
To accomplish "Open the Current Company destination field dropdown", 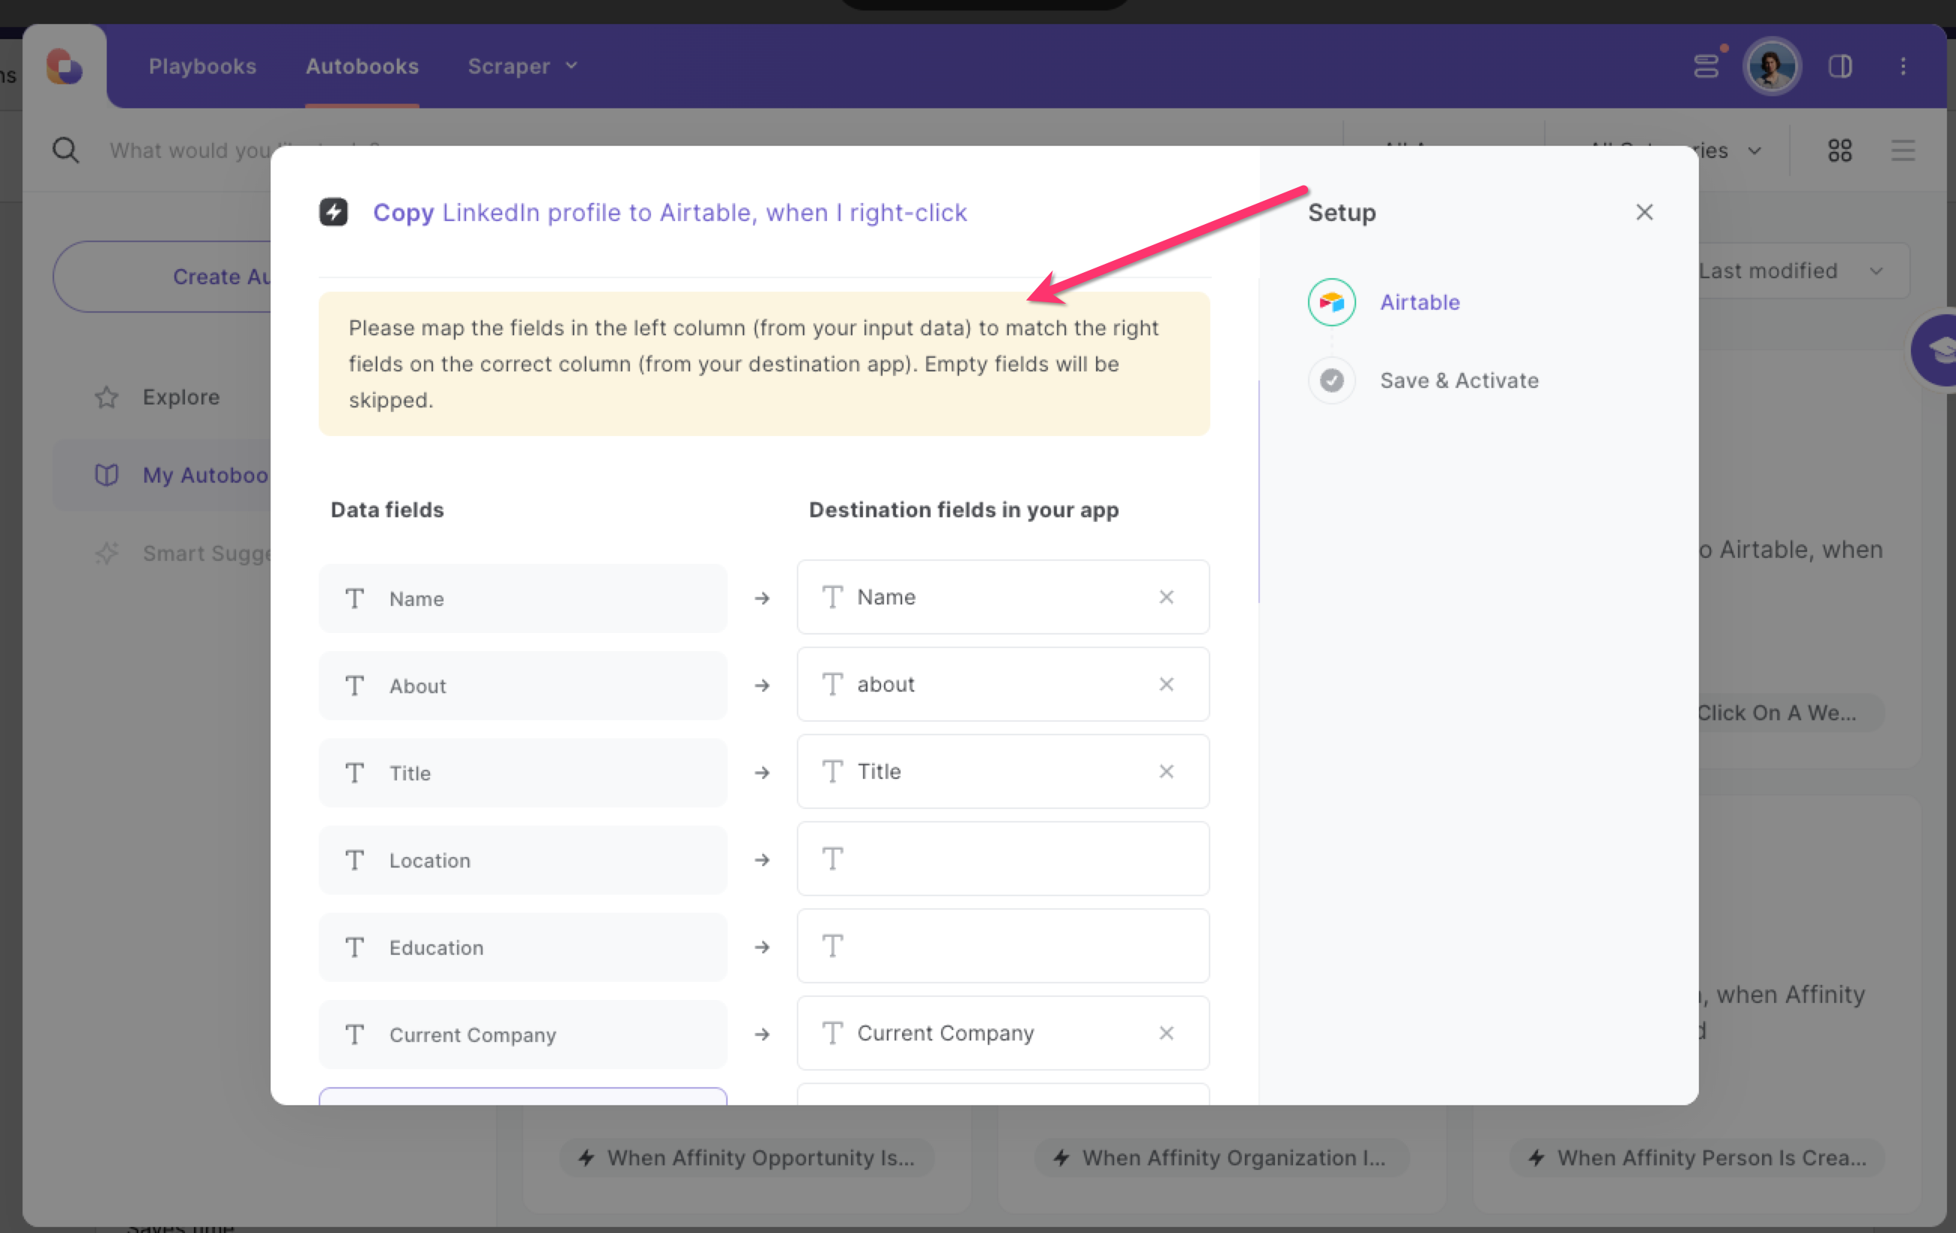I will coord(1002,1033).
